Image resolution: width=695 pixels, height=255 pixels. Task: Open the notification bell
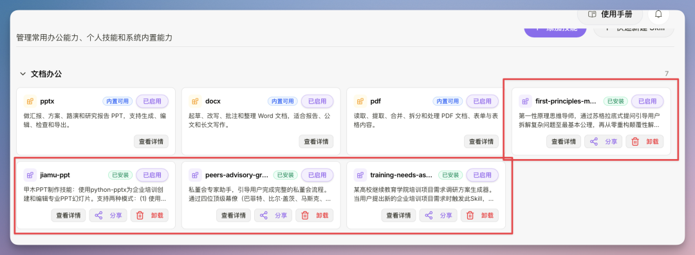(x=658, y=14)
